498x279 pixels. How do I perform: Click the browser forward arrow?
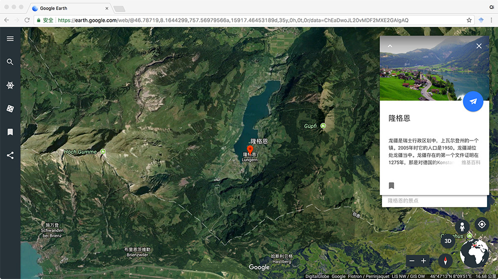(16, 20)
